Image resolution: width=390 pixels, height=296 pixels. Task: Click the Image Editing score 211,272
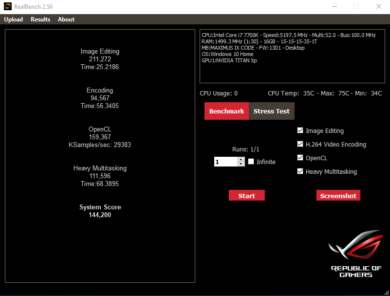[100, 59]
